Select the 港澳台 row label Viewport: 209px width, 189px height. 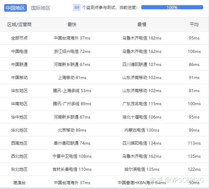point(19,182)
